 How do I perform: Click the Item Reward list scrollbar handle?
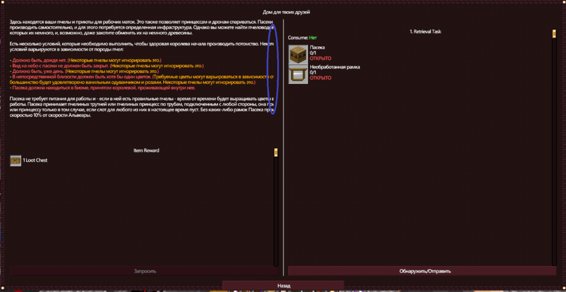[276, 152]
